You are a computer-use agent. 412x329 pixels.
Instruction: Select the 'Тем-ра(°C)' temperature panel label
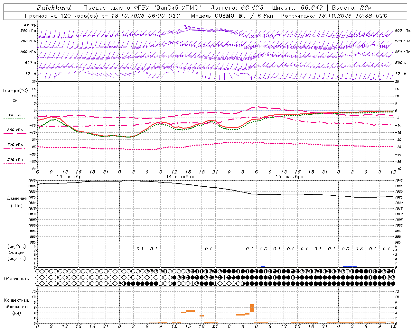pyautogui.click(x=15, y=91)
